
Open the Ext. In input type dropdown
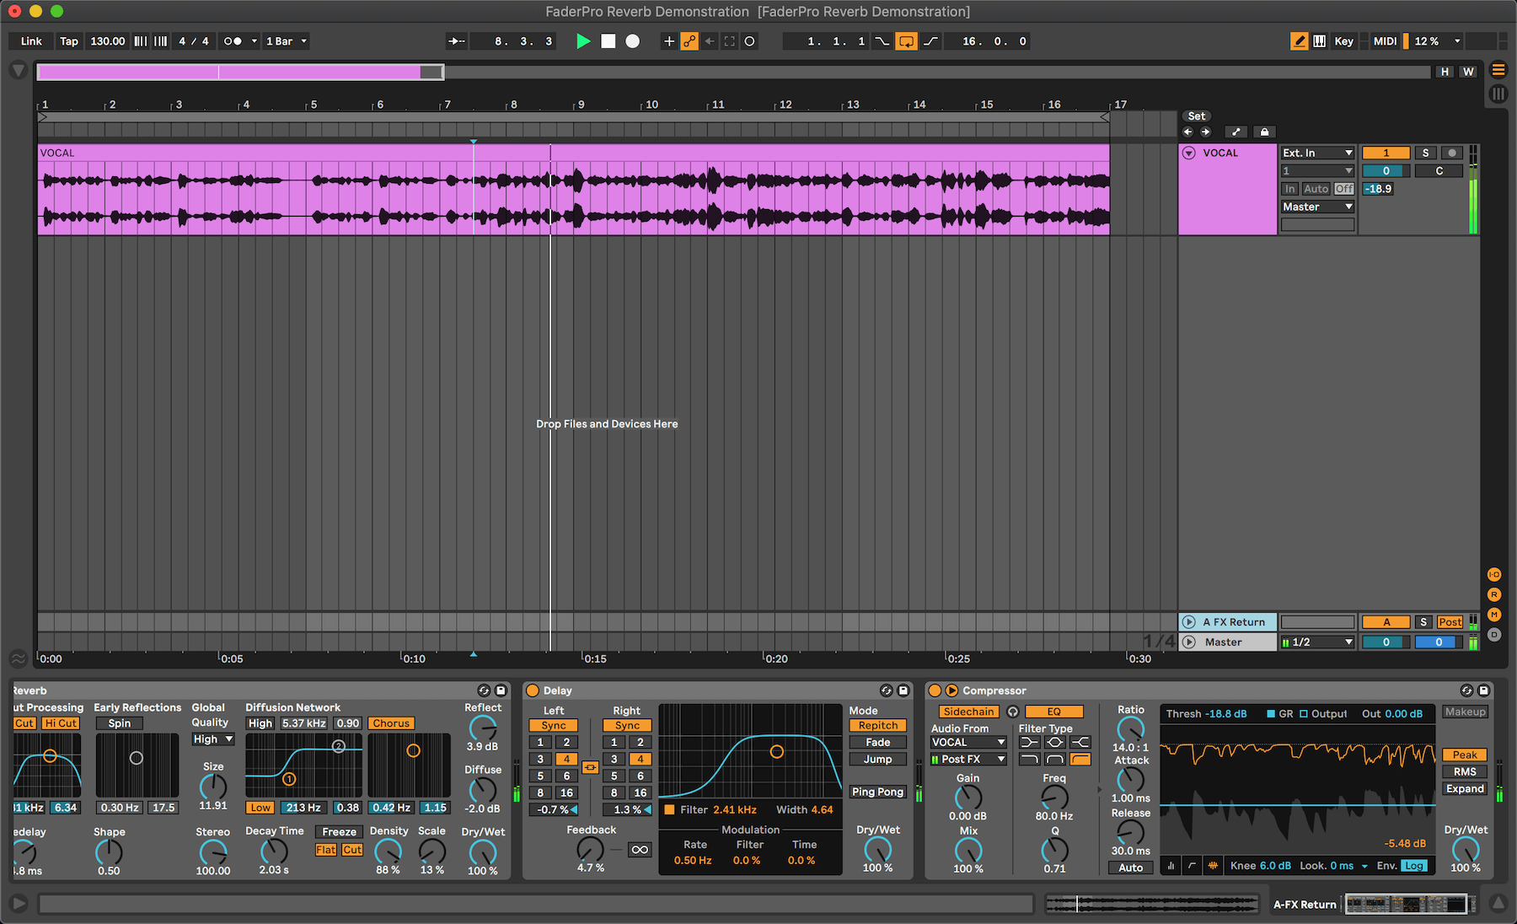click(x=1317, y=153)
